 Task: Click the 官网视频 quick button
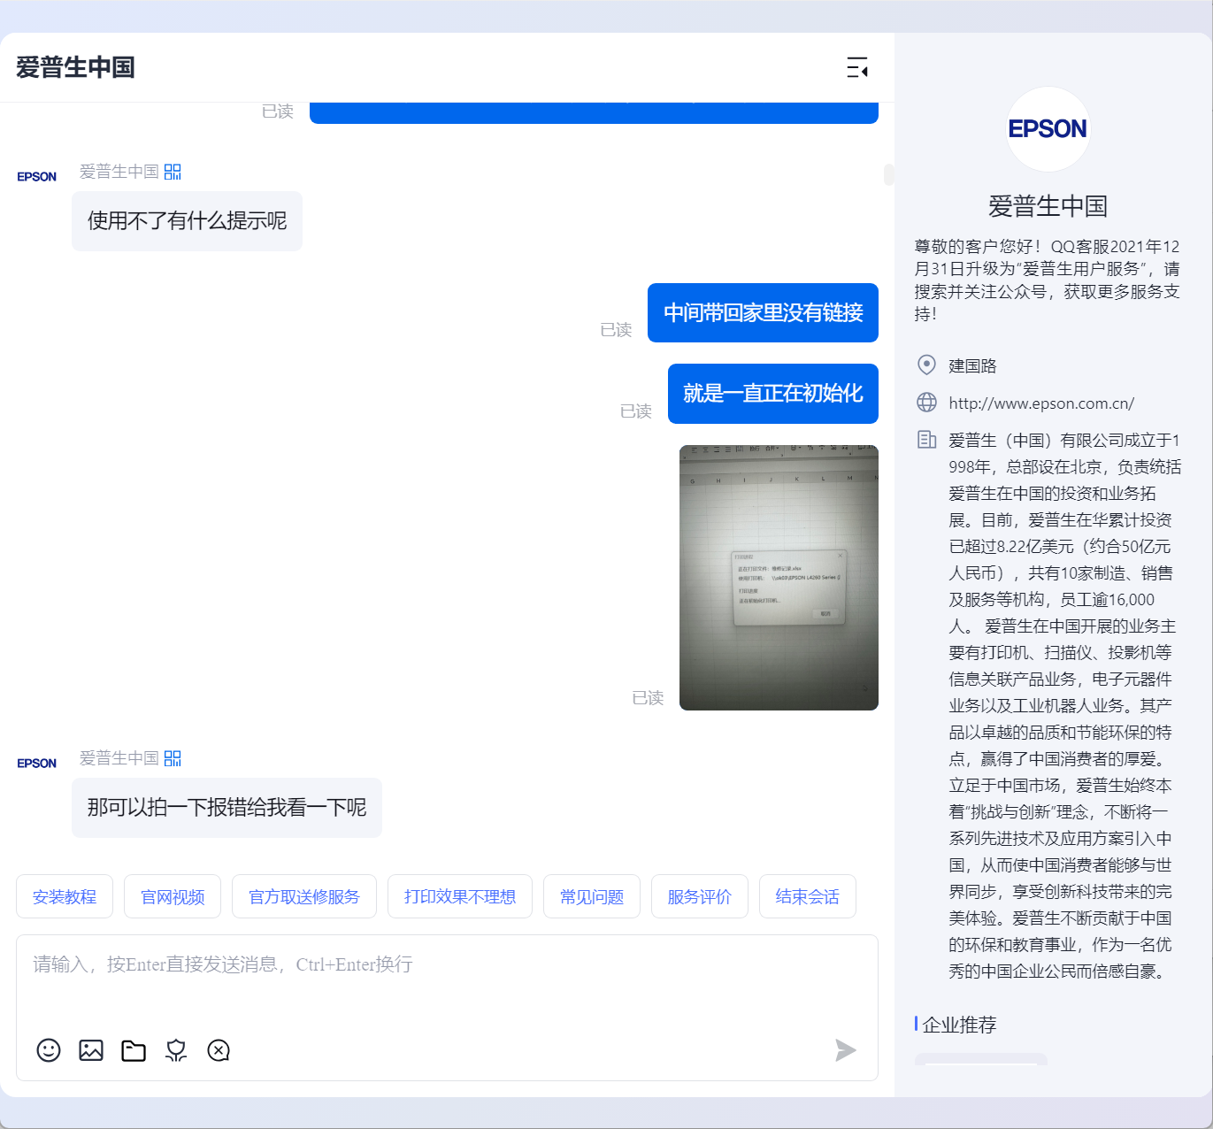click(173, 896)
